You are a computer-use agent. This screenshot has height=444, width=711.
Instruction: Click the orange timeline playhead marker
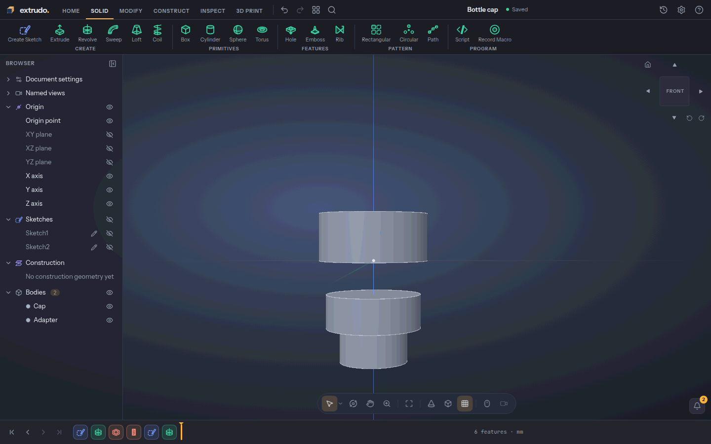click(181, 431)
